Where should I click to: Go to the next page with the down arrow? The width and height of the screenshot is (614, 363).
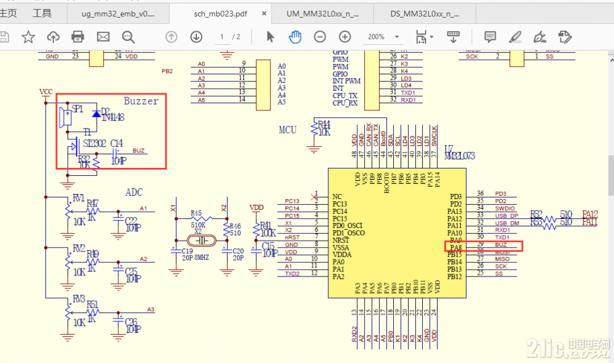point(196,37)
